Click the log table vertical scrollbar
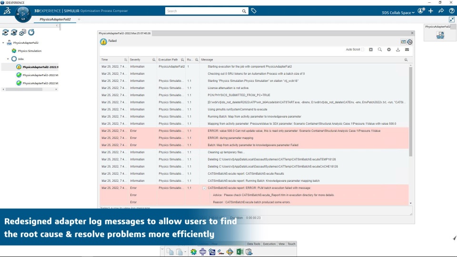 (410, 112)
